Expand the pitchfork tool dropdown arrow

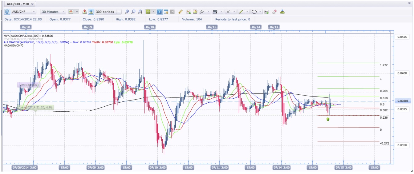click(209, 12)
